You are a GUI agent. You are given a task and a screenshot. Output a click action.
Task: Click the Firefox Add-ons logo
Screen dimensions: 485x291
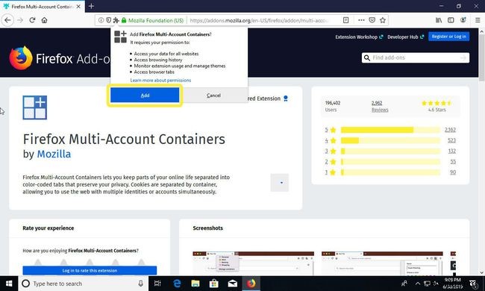pos(59,58)
